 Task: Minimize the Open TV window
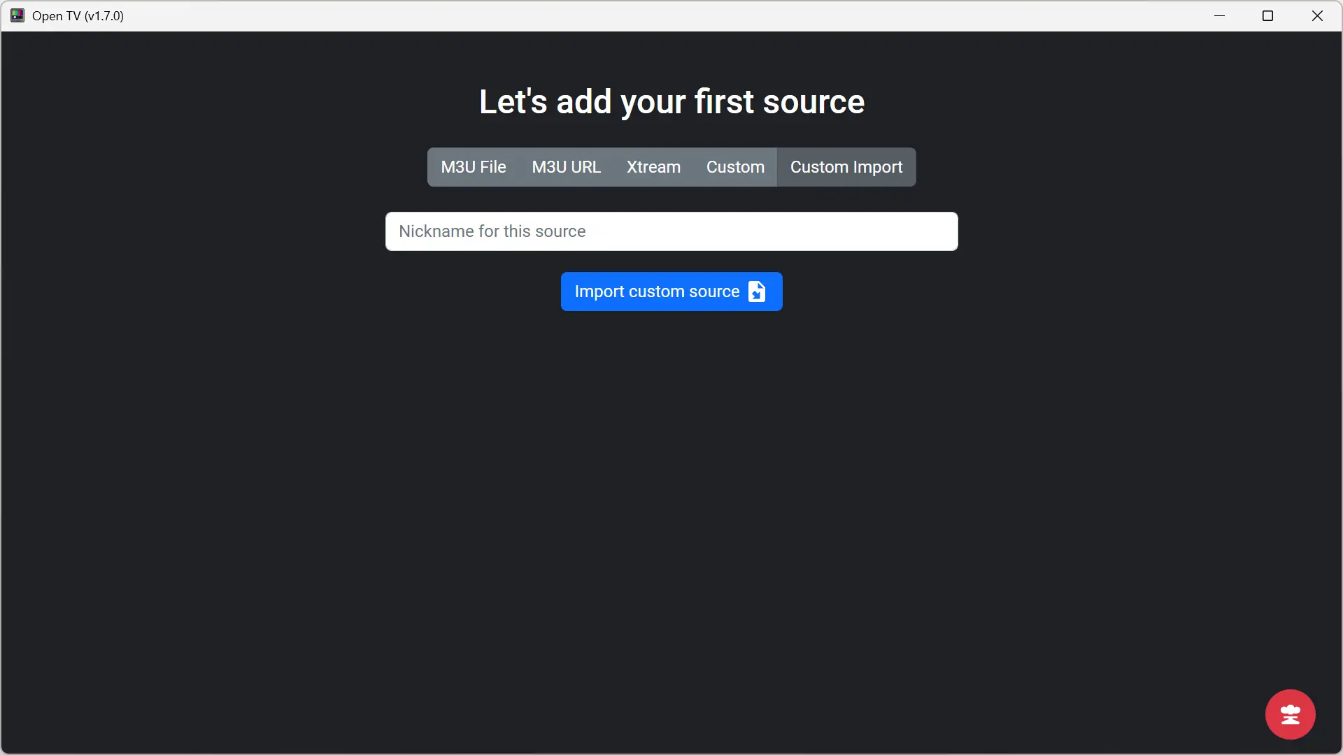1220,15
